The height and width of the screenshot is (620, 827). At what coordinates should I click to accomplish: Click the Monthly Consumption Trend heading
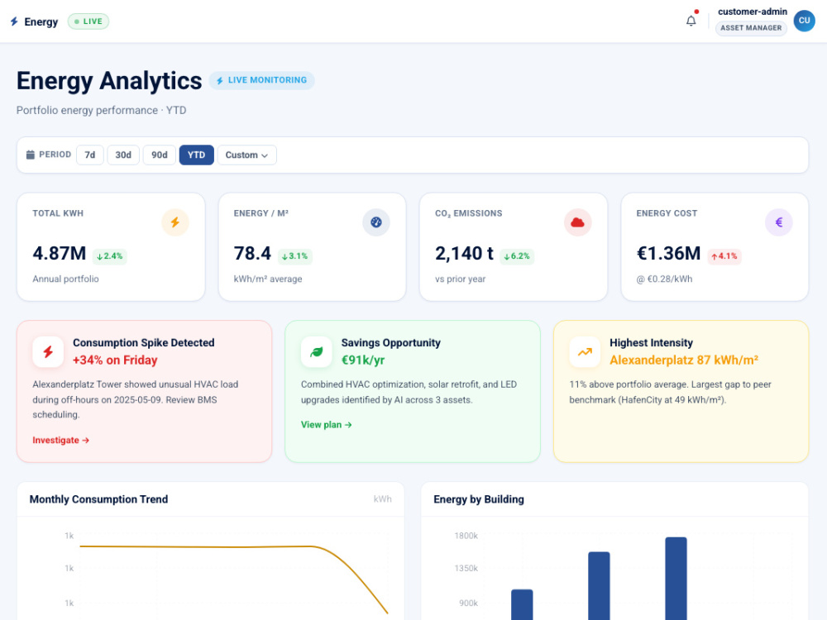coord(98,499)
